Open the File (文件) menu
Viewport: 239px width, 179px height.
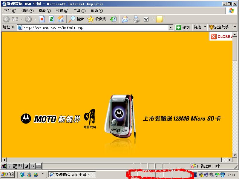(x=10, y=11)
